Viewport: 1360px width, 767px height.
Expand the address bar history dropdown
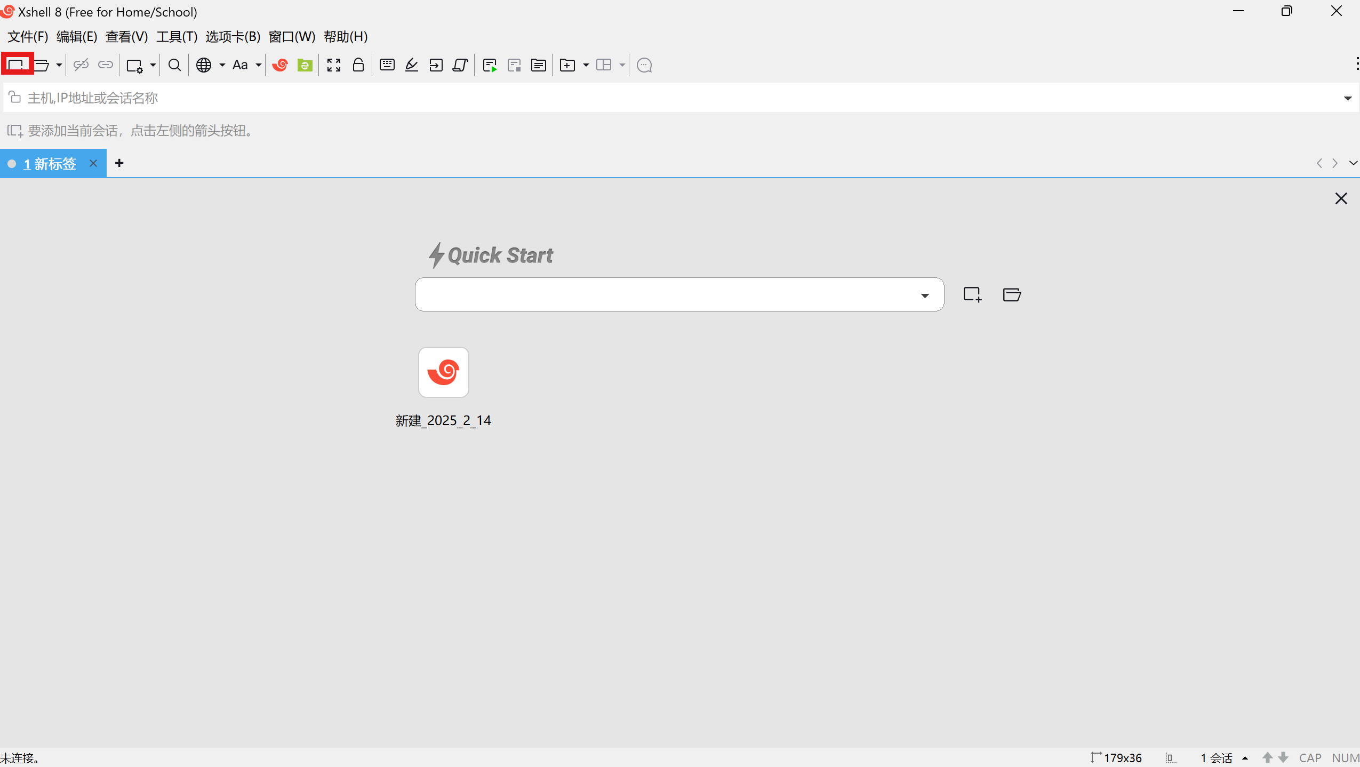[x=1347, y=98]
